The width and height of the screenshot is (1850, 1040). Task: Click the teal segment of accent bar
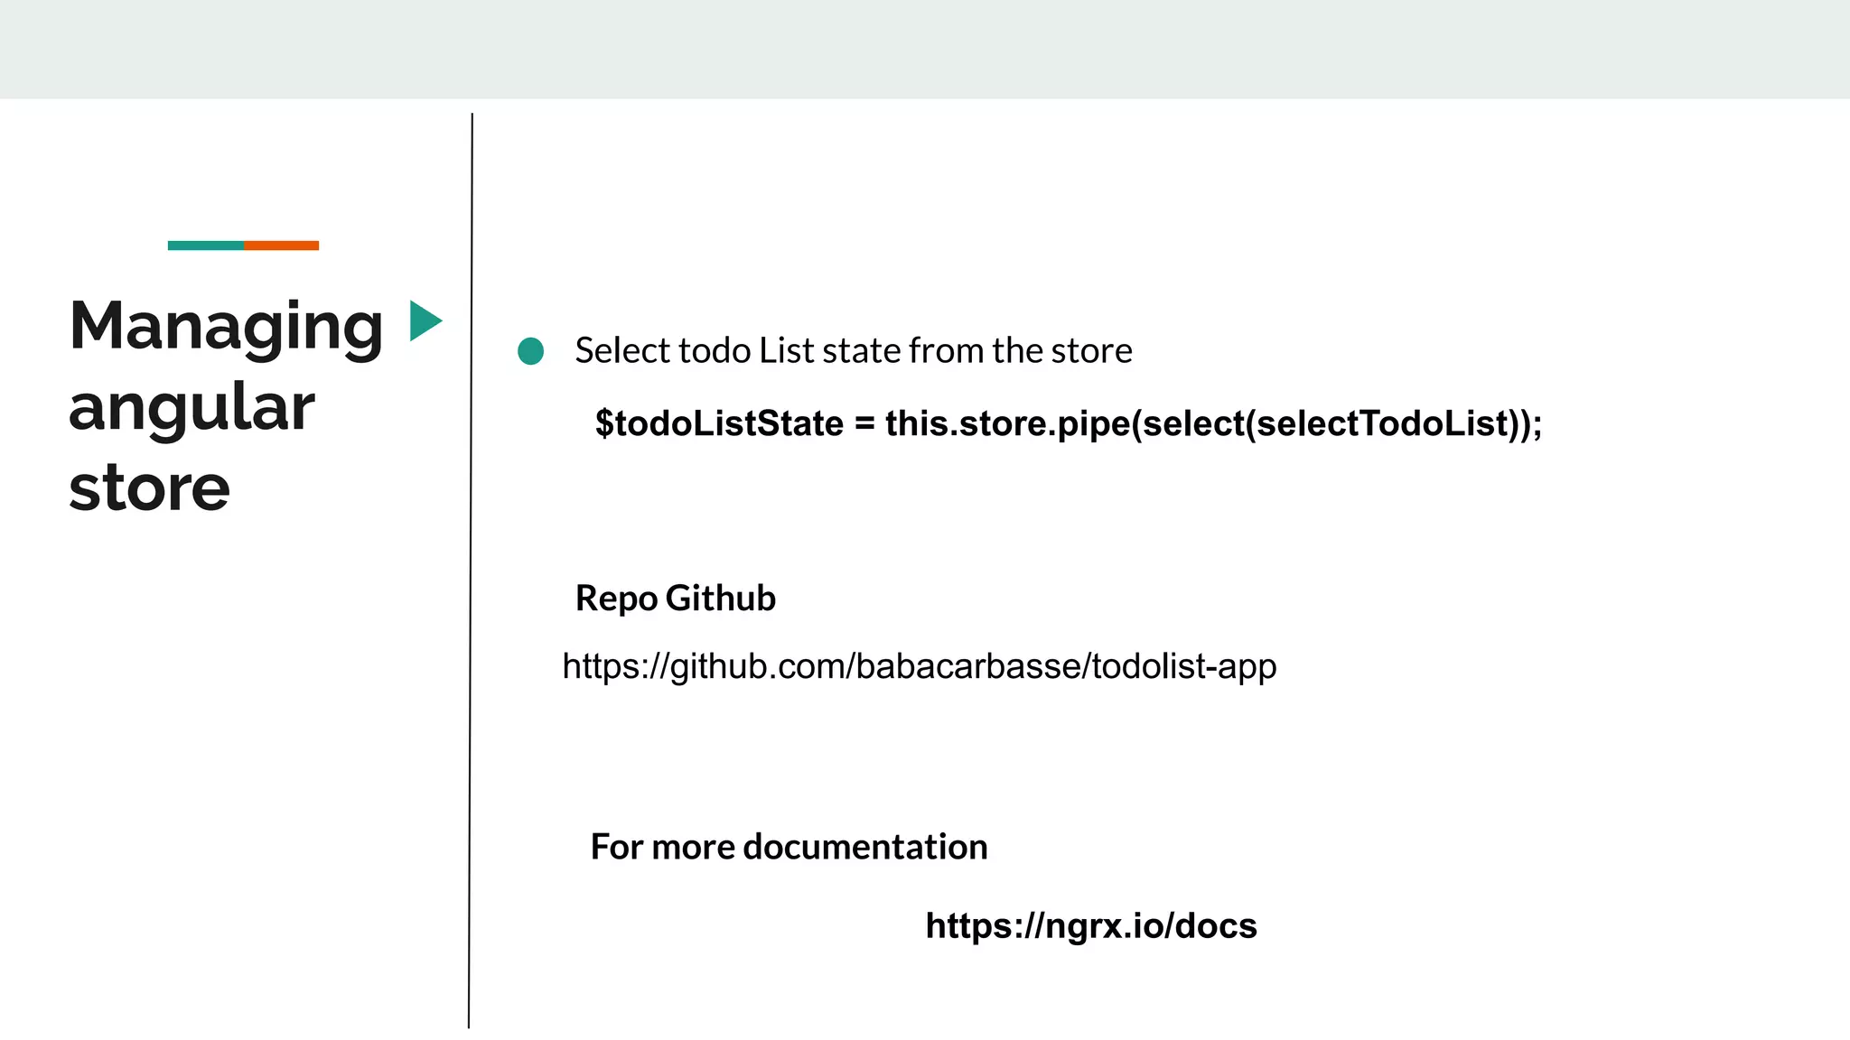coord(205,246)
